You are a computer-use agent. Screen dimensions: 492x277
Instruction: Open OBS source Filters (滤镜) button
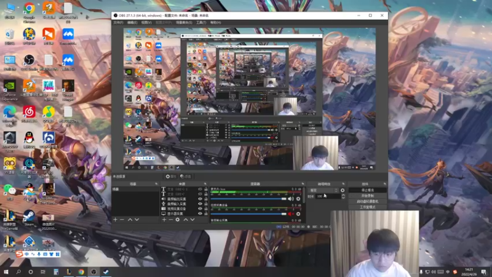(x=186, y=177)
